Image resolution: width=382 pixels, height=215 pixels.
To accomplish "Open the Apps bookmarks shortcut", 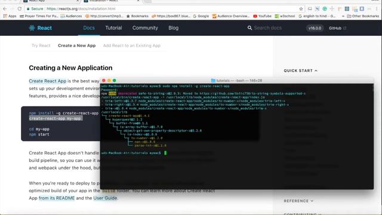I will (x=10, y=16).
